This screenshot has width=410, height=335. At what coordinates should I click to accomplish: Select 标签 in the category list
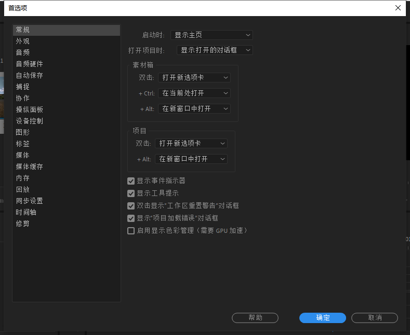click(67, 144)
